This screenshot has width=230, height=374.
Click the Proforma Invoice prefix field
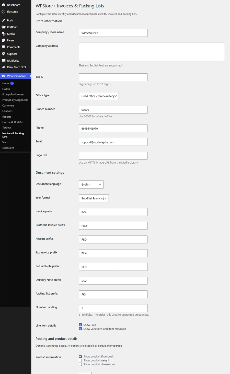pyautogui.click(x=113, y=226)
